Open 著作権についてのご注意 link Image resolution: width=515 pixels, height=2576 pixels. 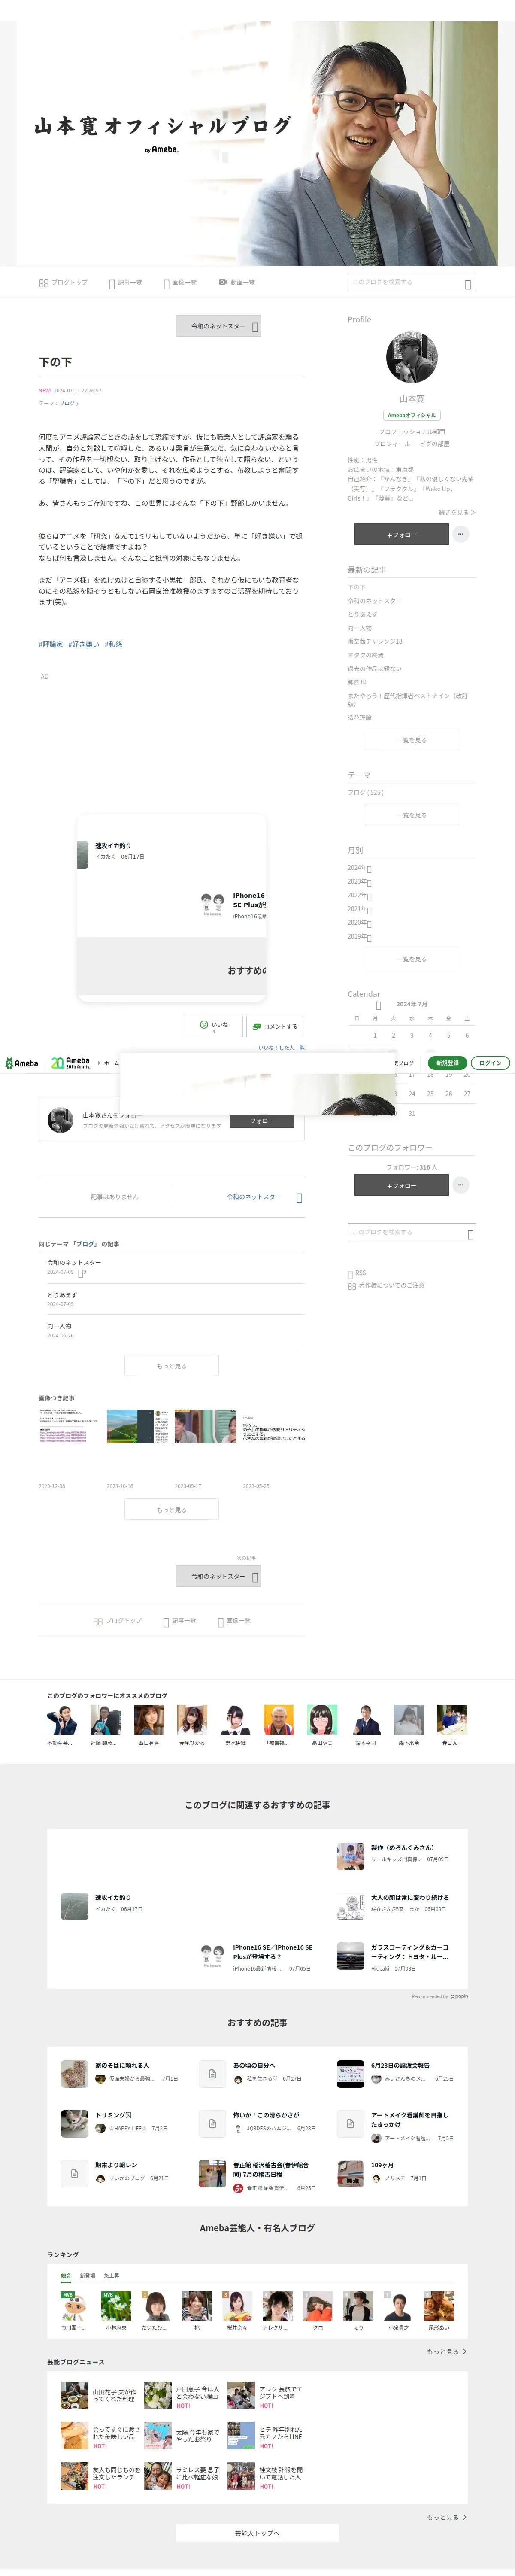[386, 1285]
